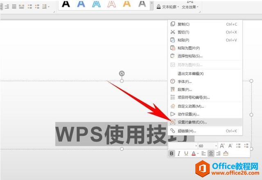Click the ribbon distributed alignment icon

click(x=22, y=7)
